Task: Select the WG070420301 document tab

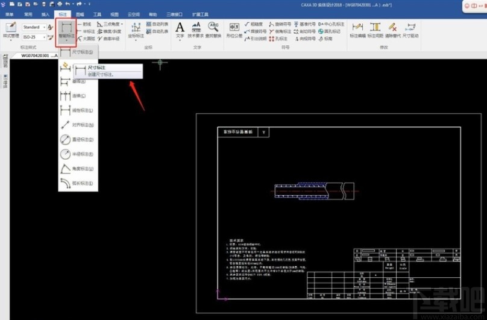Action: 39,55
